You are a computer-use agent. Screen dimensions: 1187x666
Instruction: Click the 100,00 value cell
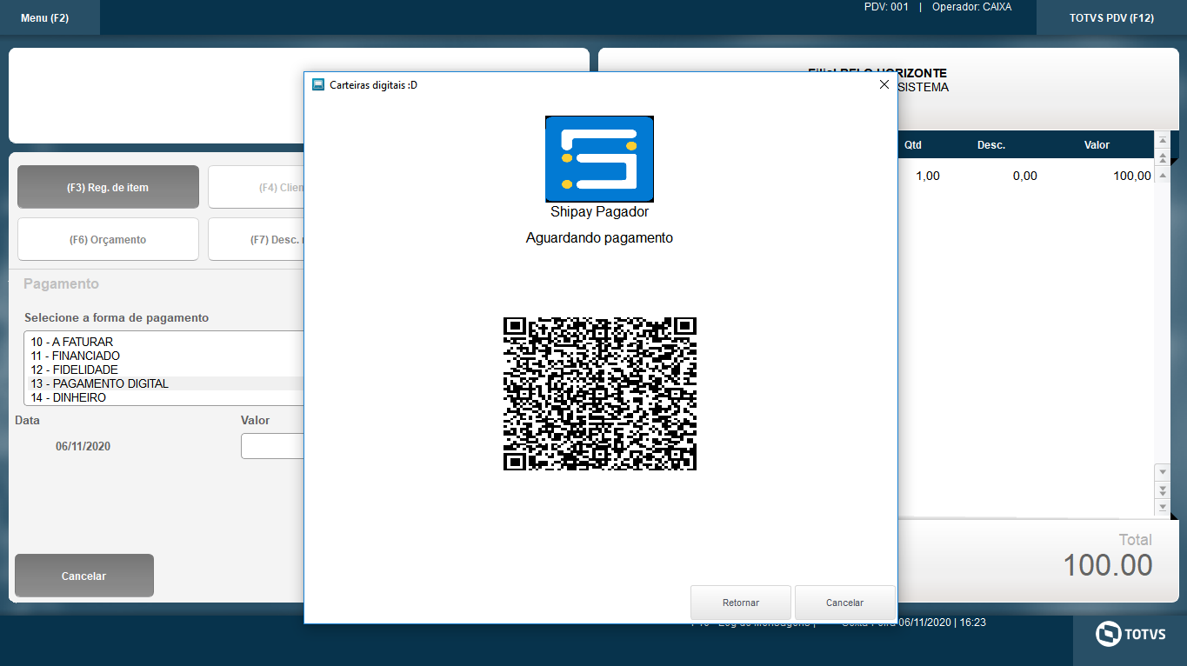pos(1132,176)
